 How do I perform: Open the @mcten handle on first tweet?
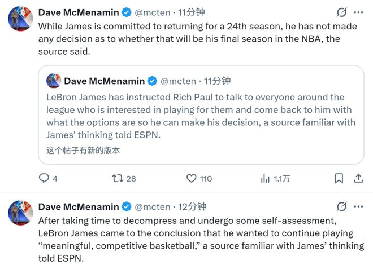point(153,12)
